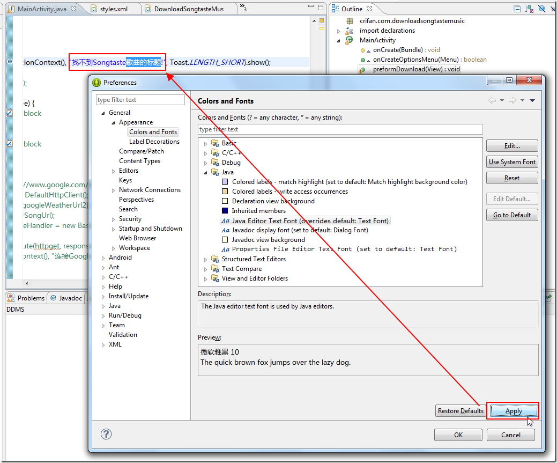Select Content Types preference page
Image resolution: width=557 pixels, height=463 pixels.
click(139, 161)
